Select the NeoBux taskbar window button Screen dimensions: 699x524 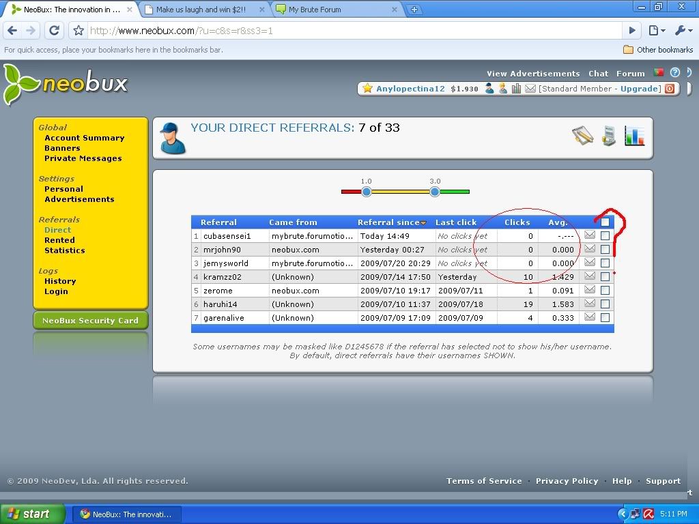pos(127,514)
